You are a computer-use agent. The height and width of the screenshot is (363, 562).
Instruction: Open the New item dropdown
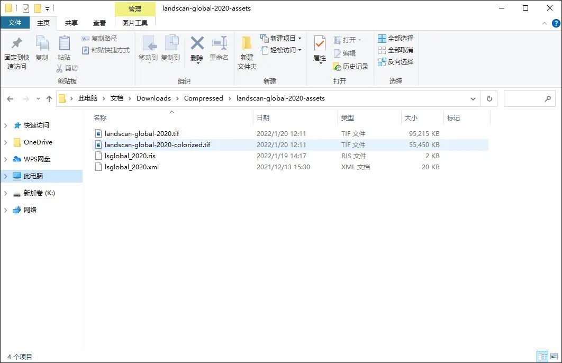click(280, 38)
